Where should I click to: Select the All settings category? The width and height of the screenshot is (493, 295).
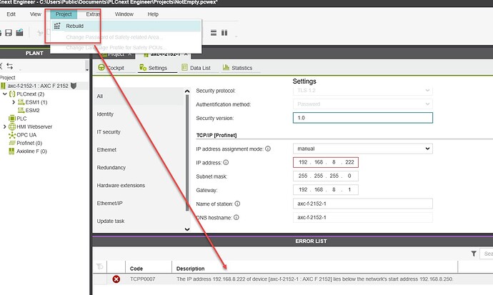(x=99, y=96)
